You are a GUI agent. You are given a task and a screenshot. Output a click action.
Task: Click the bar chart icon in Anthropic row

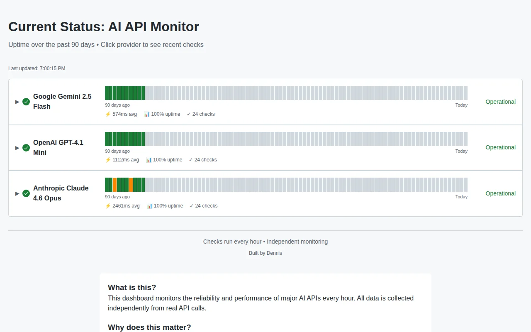pos(149,206)
